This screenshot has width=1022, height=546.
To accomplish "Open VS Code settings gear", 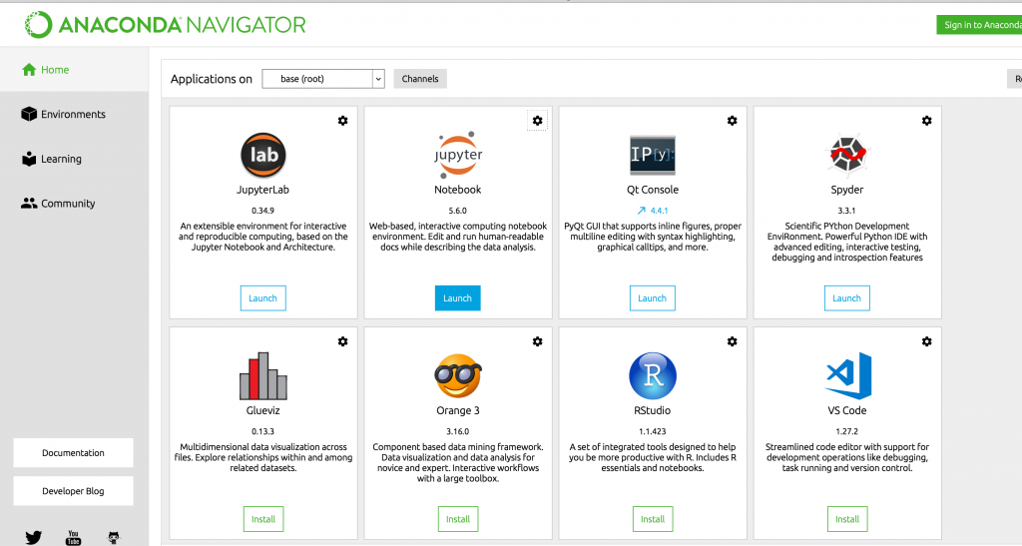I will (x=927, y=341).
